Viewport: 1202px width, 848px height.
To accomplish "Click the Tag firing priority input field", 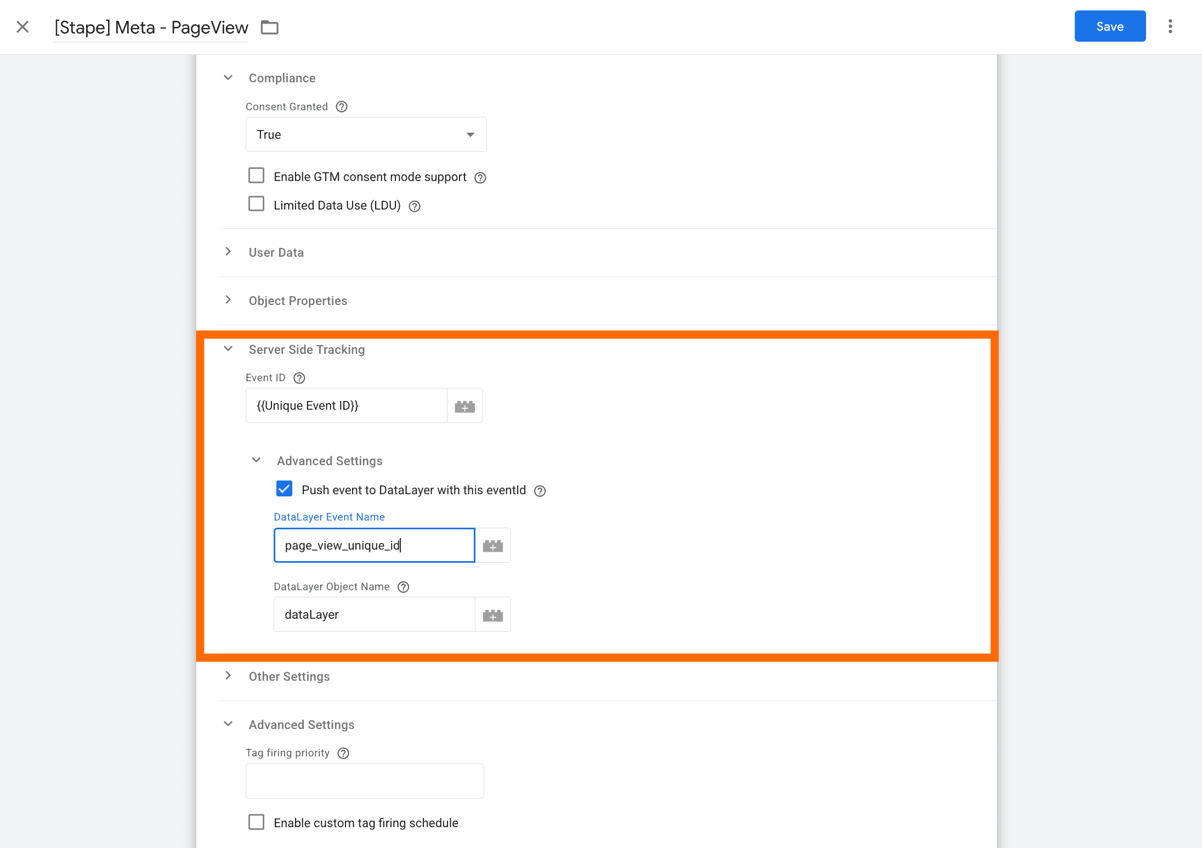I will coord(364,781).
